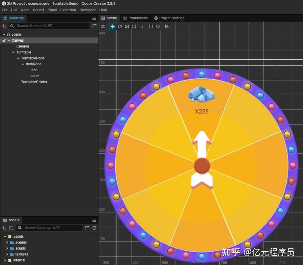Expand the textures folder in Assets

coord(7,254)
